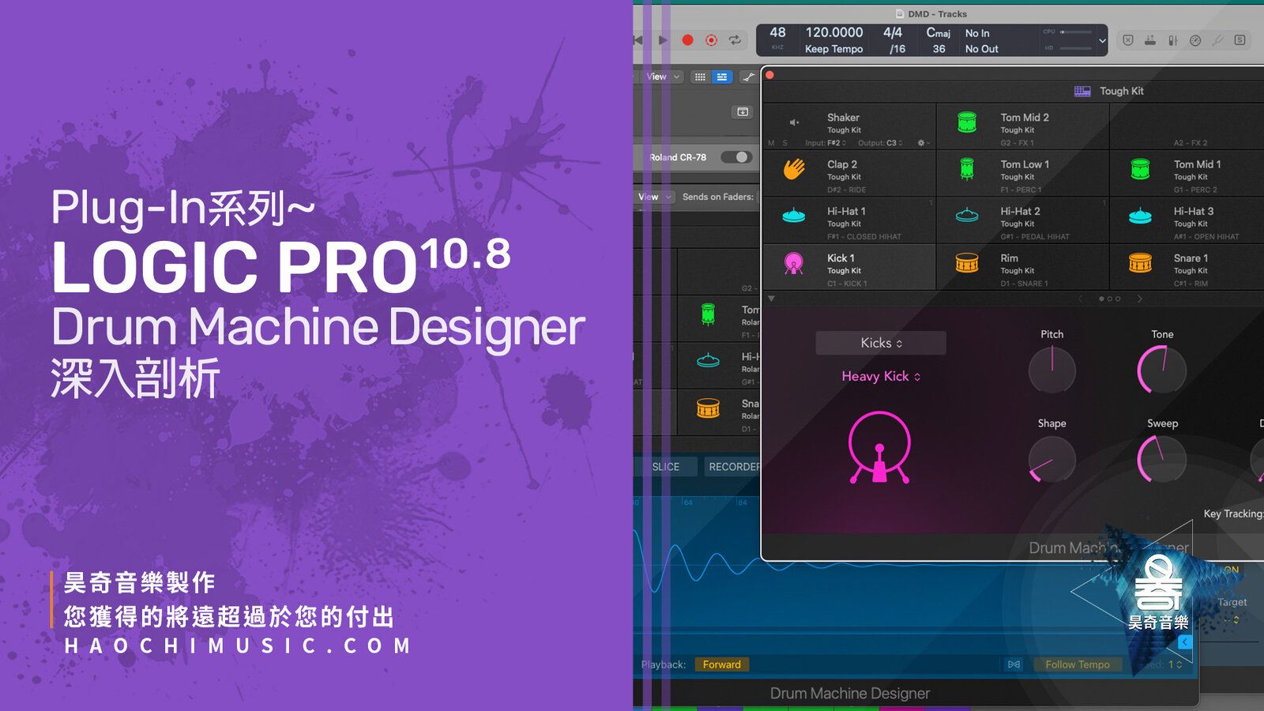This screenshot has height=711, width=1264.
Task: Select the Clap 2 hand icon pad
Action: click(794, 169)
